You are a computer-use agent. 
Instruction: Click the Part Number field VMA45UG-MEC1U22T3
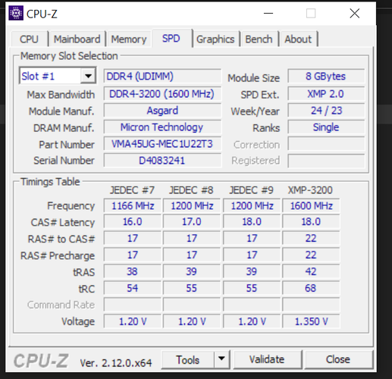click(162, 144)
